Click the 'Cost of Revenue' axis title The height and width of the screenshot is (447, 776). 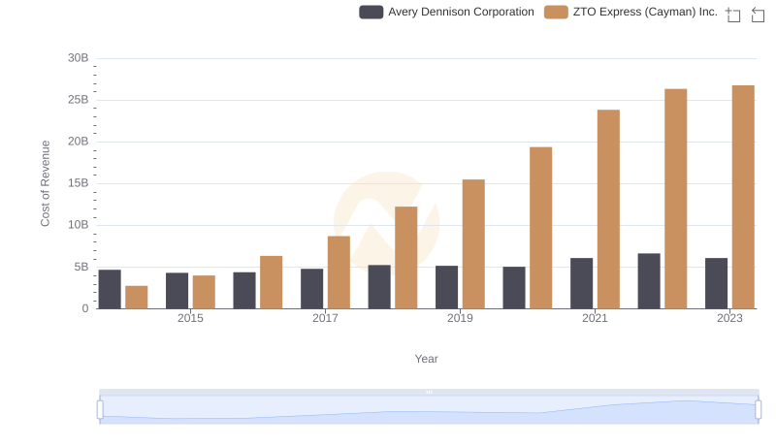pyautogui.click(x=45, y=183)
